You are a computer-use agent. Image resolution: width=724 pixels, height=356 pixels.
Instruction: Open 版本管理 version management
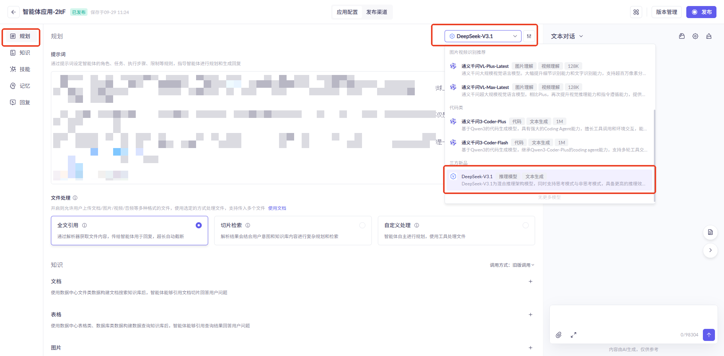click(x=667, y=12)
